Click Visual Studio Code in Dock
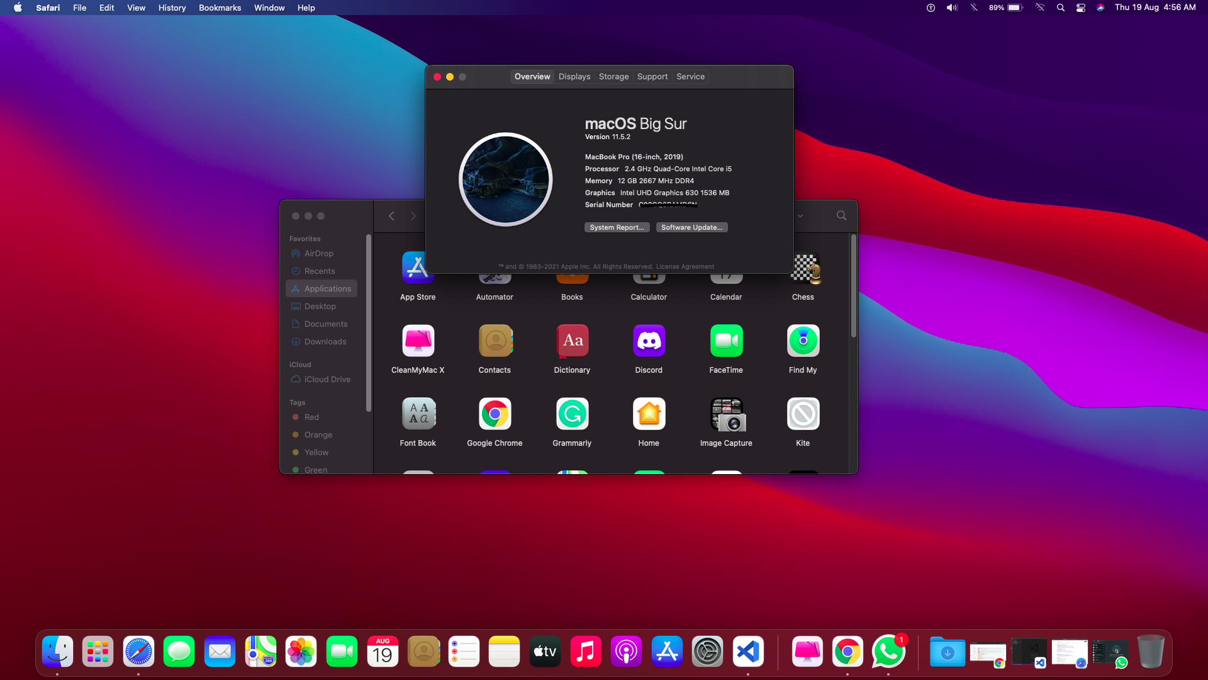The width and height of the screenshot is (1208, 680). coord(748,652)
